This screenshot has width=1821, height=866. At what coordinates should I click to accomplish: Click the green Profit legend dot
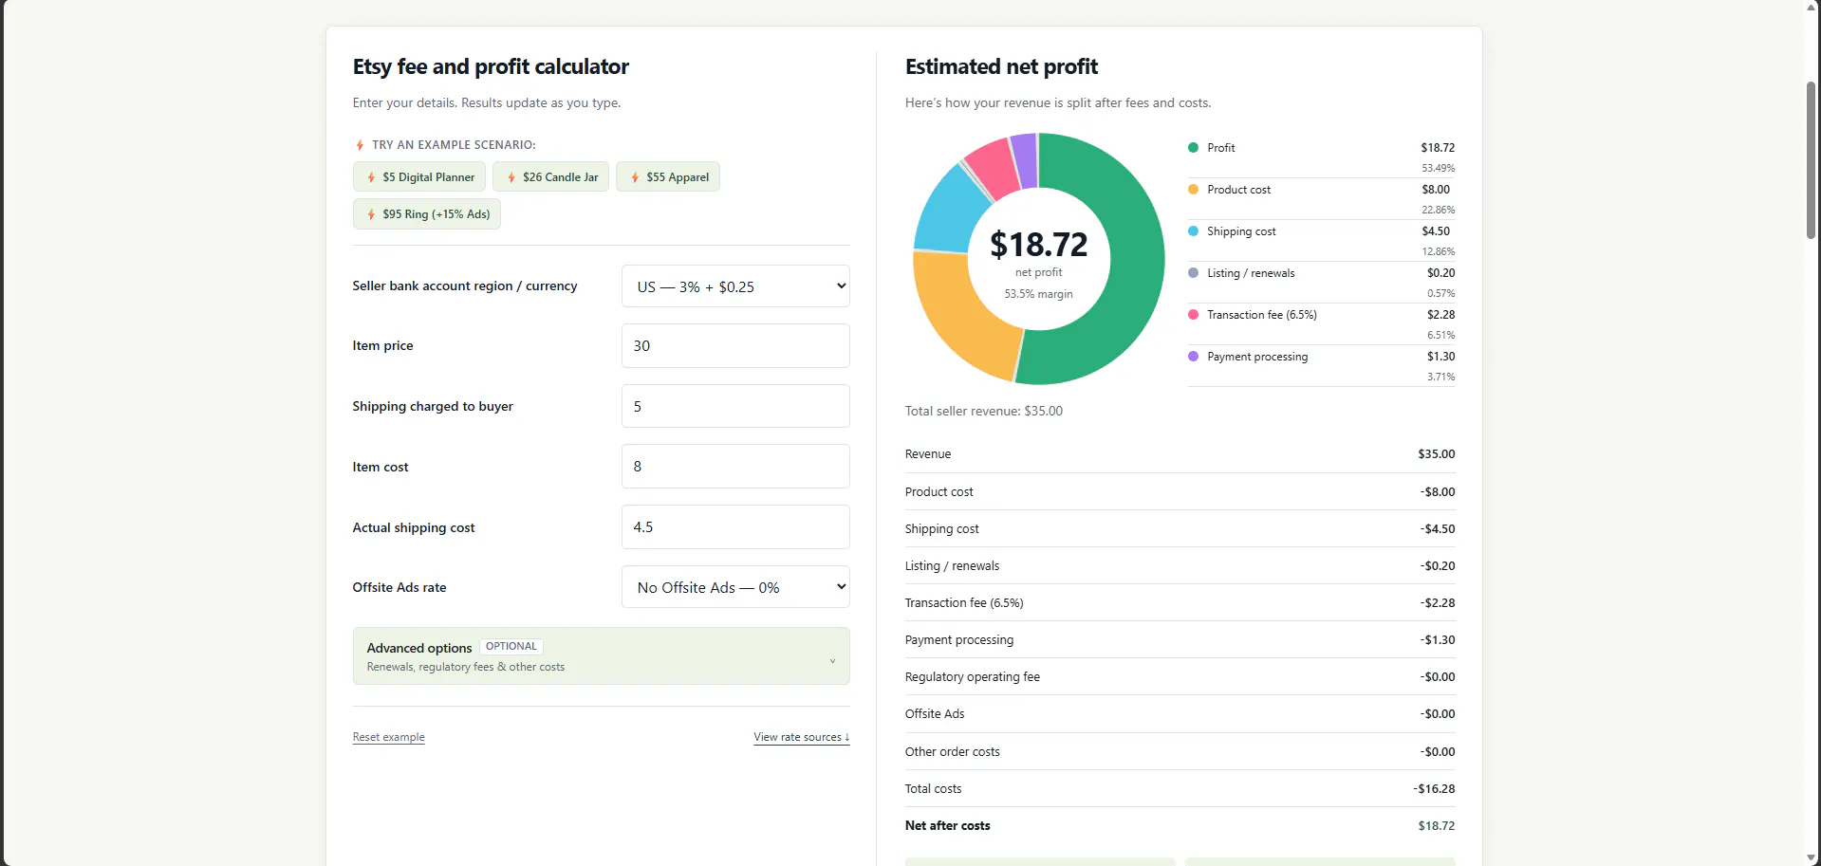(1193, 148)
